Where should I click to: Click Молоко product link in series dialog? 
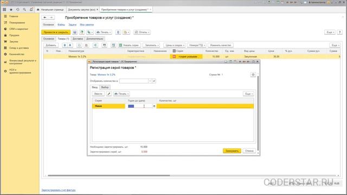click(106, 75)
